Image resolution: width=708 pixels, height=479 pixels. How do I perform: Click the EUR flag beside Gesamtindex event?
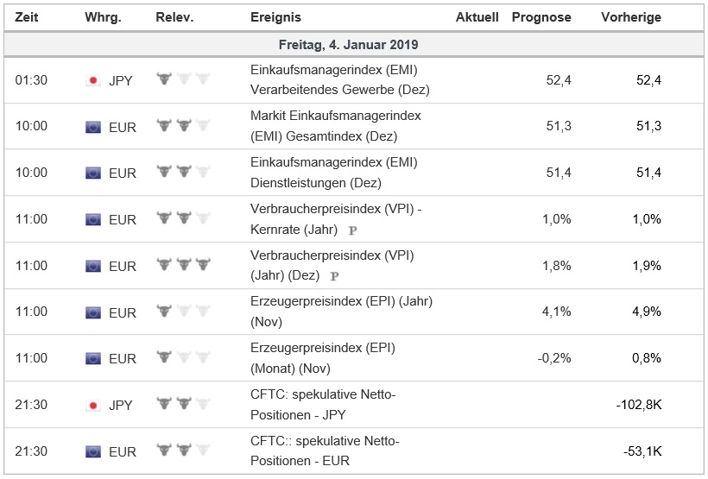click(x=93, y=127)
